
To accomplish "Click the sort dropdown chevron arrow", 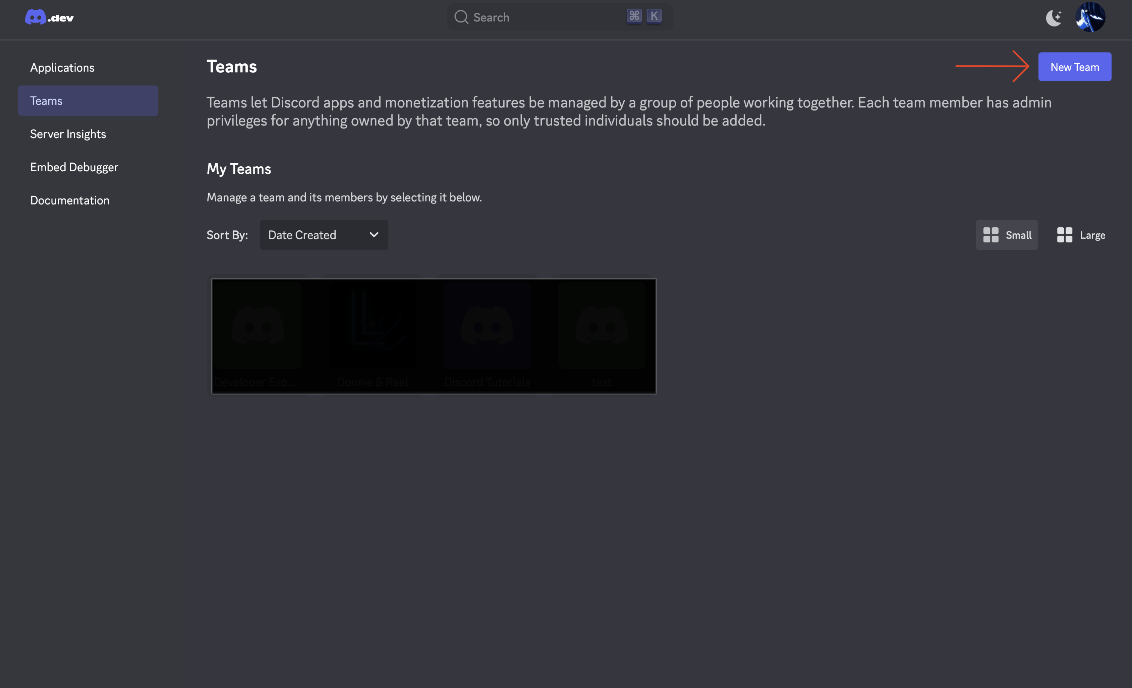I will pyautogui.click(x=374, y=235).
